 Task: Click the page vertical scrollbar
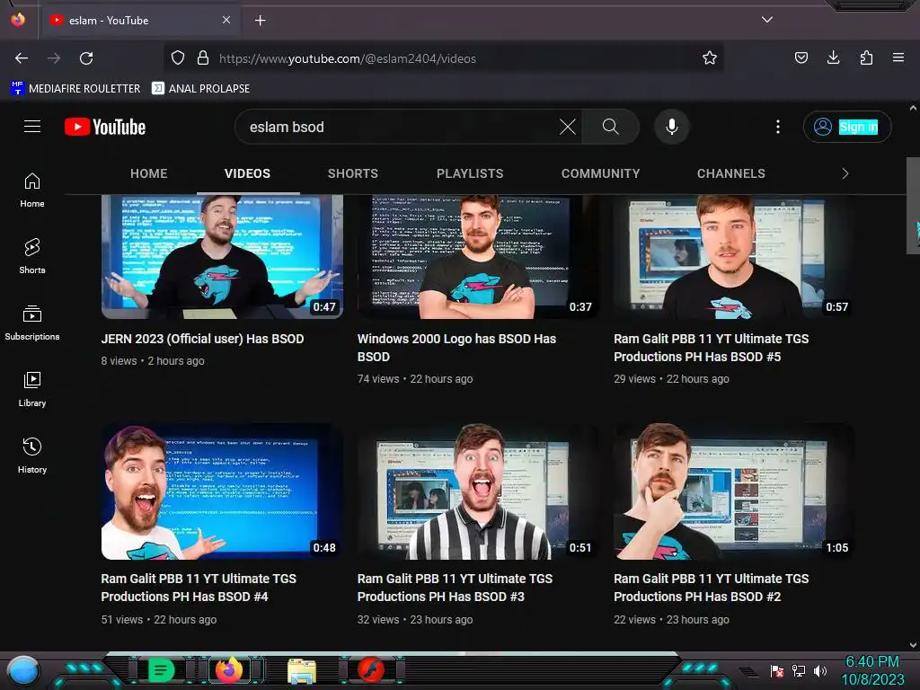click(913, 206)
